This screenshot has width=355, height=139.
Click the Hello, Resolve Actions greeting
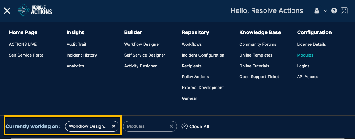267,10
